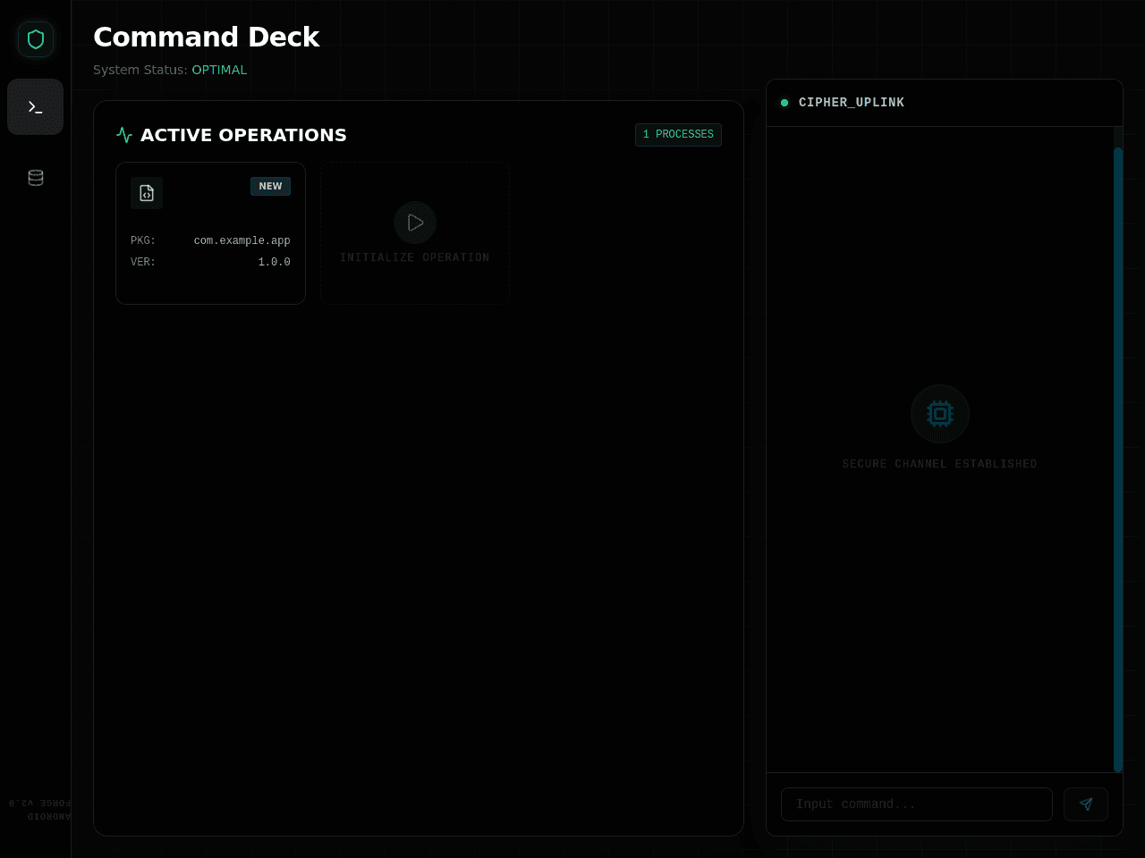Viewport: 1145px width, 858px height.
Task: Focus the Input command field
Action: click(x=917, y=804)
